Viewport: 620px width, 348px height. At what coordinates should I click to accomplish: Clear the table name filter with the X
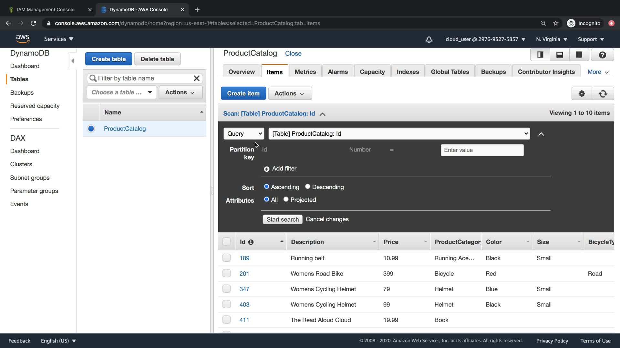(196, 78)
